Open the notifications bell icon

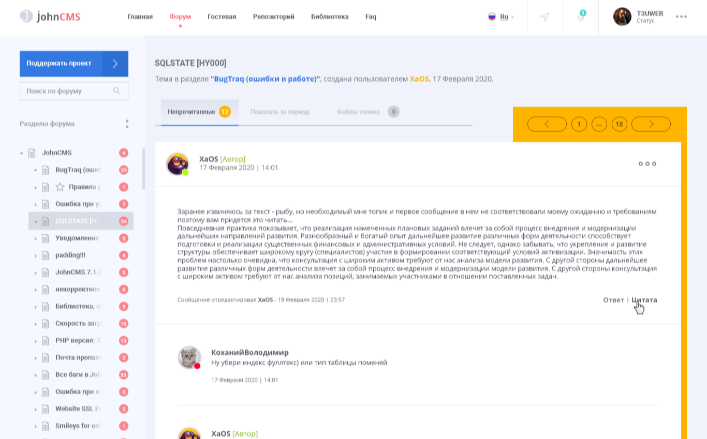(581, 18)
